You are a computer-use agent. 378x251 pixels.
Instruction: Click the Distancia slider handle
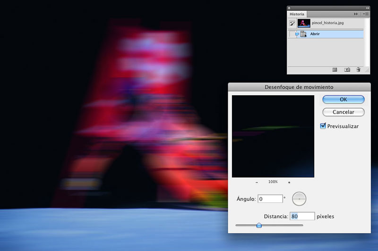click(259, 225)
